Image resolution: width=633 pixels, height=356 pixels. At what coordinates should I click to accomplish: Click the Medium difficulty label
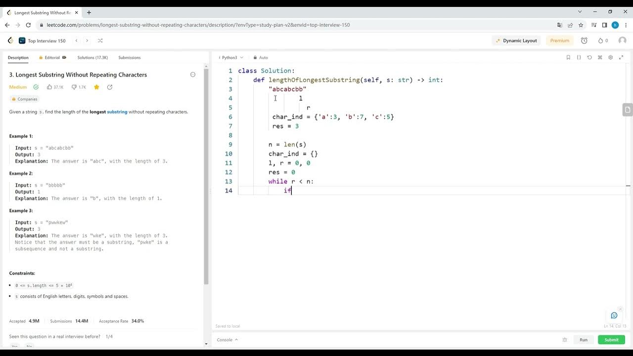[x=18, y=87]
